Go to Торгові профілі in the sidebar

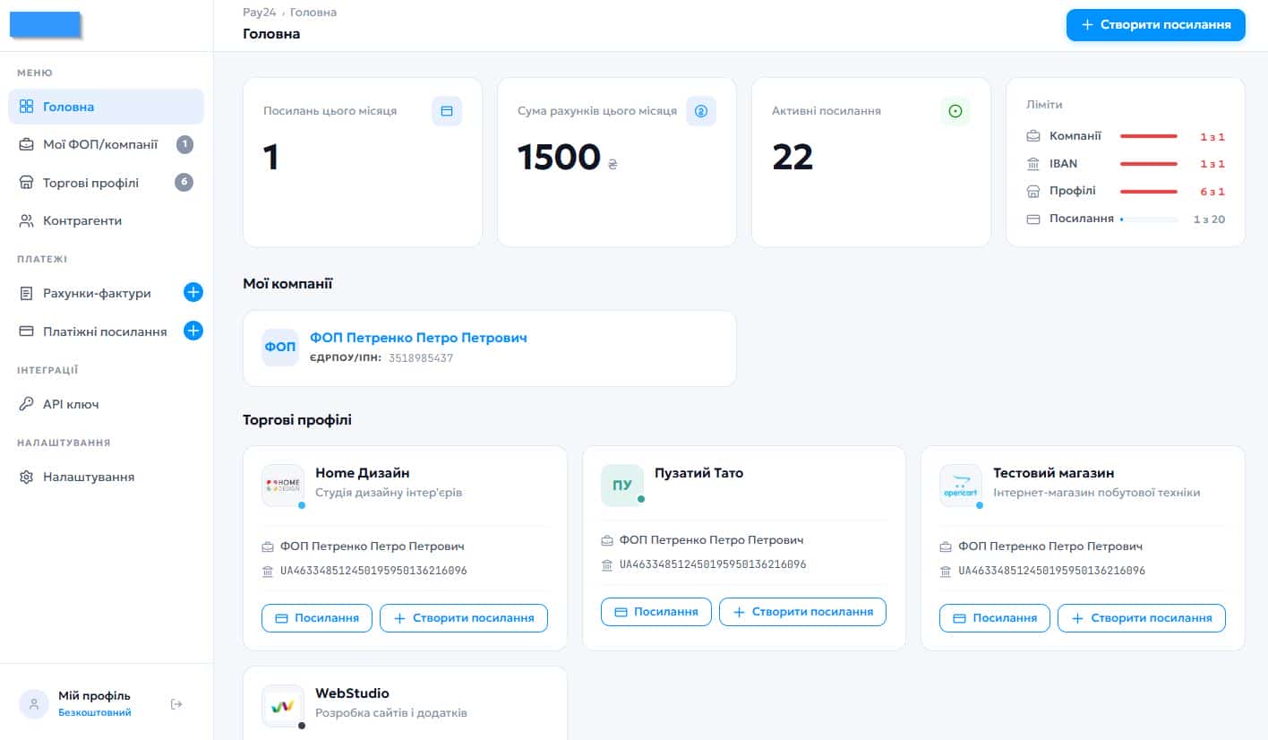click(107, 183)
